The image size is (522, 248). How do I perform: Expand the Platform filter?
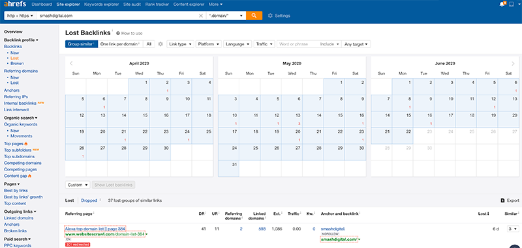(x=209, y=44)
